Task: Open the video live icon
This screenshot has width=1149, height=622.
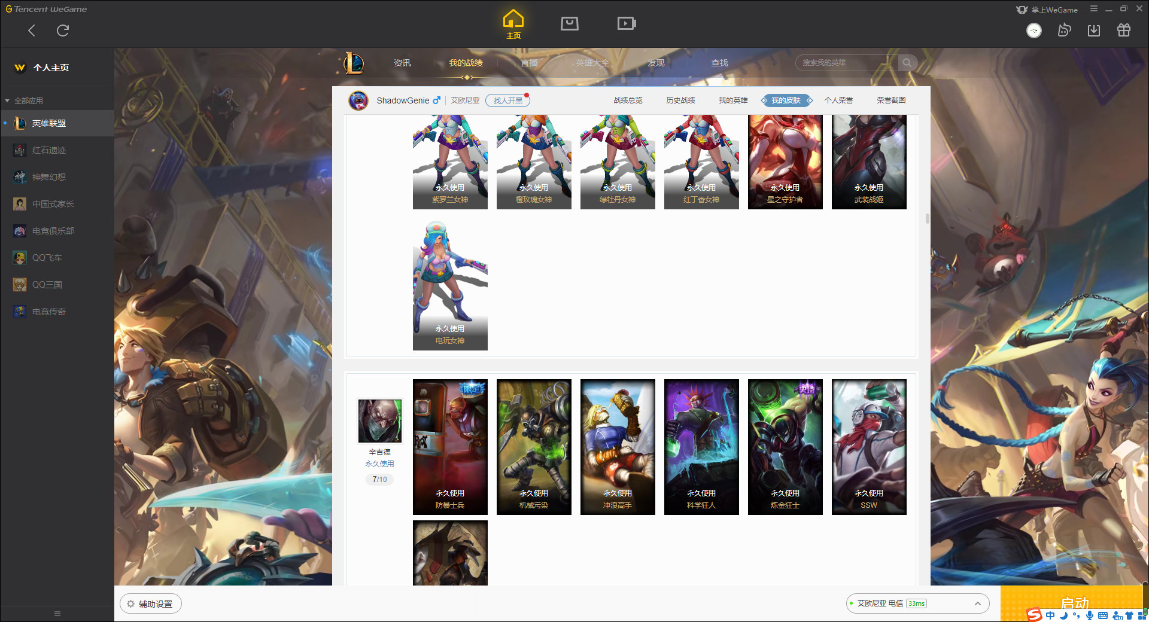Action: [x=627, y=23]
